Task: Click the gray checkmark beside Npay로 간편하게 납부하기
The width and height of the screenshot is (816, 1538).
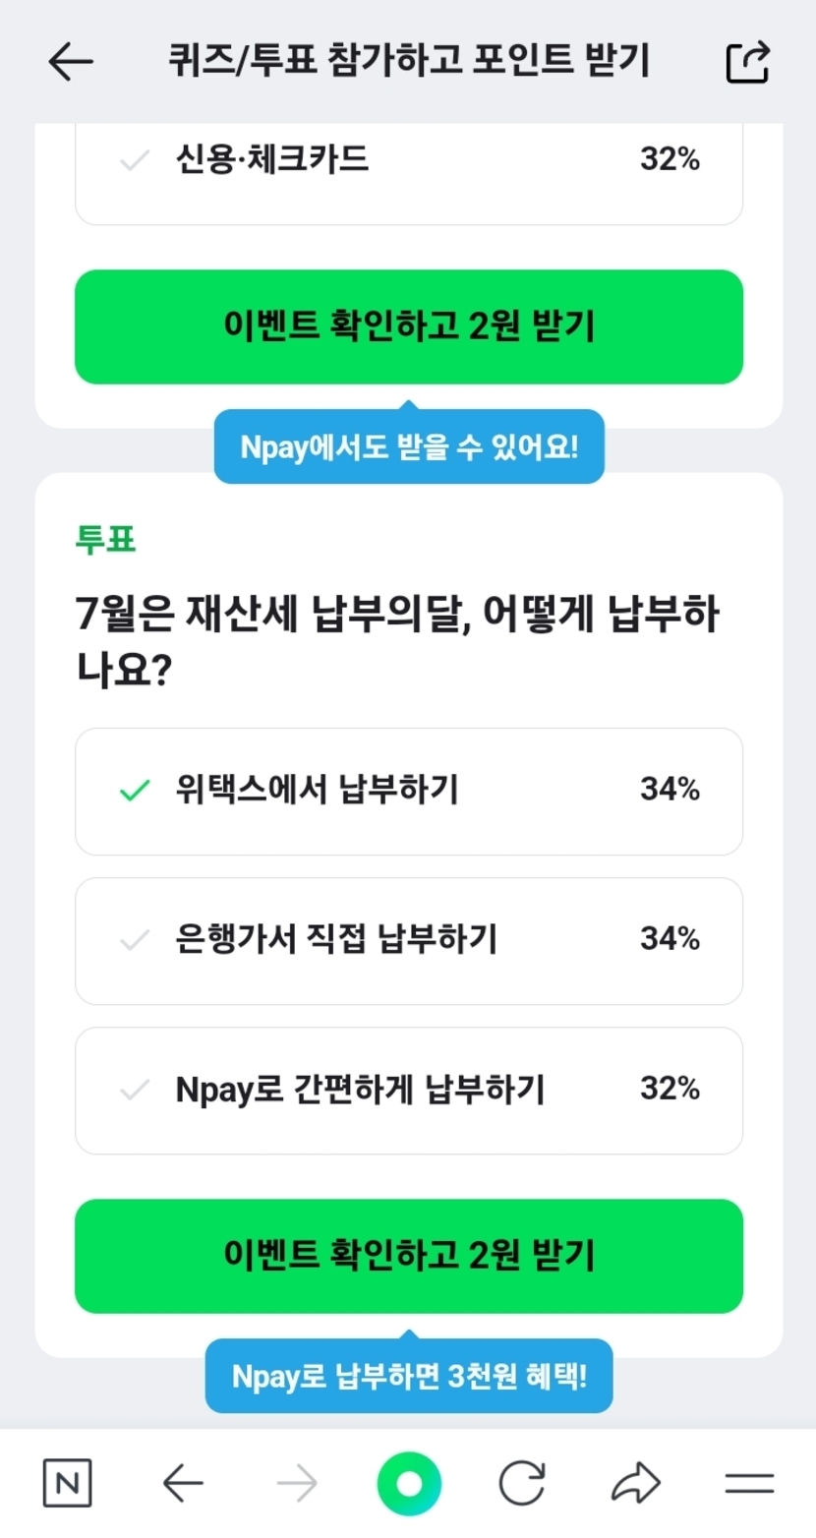Action: 134,1090
